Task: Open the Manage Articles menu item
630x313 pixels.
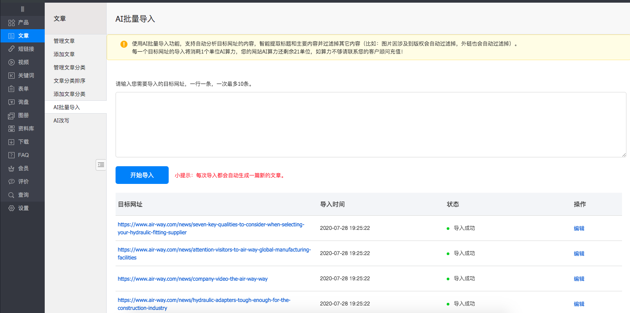Action: (64, 41)
